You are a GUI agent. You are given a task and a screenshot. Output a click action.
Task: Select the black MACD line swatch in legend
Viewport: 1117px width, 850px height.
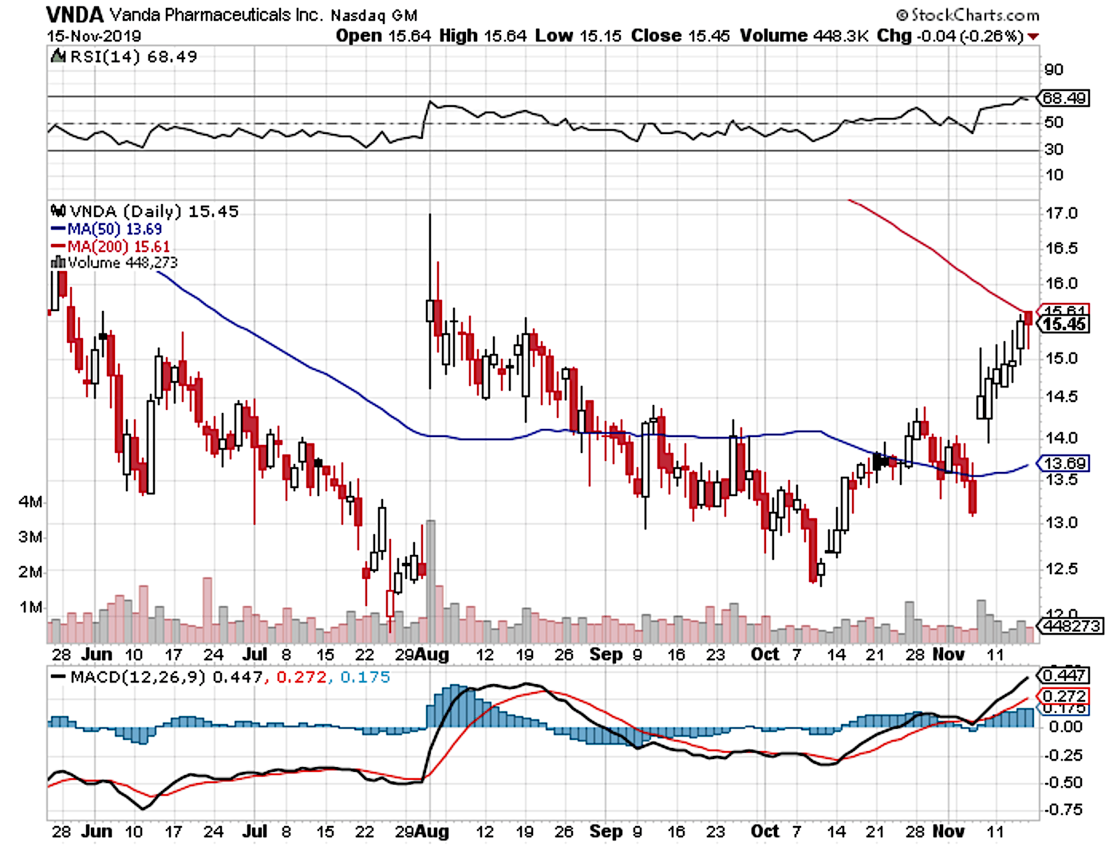click(58, 677)
